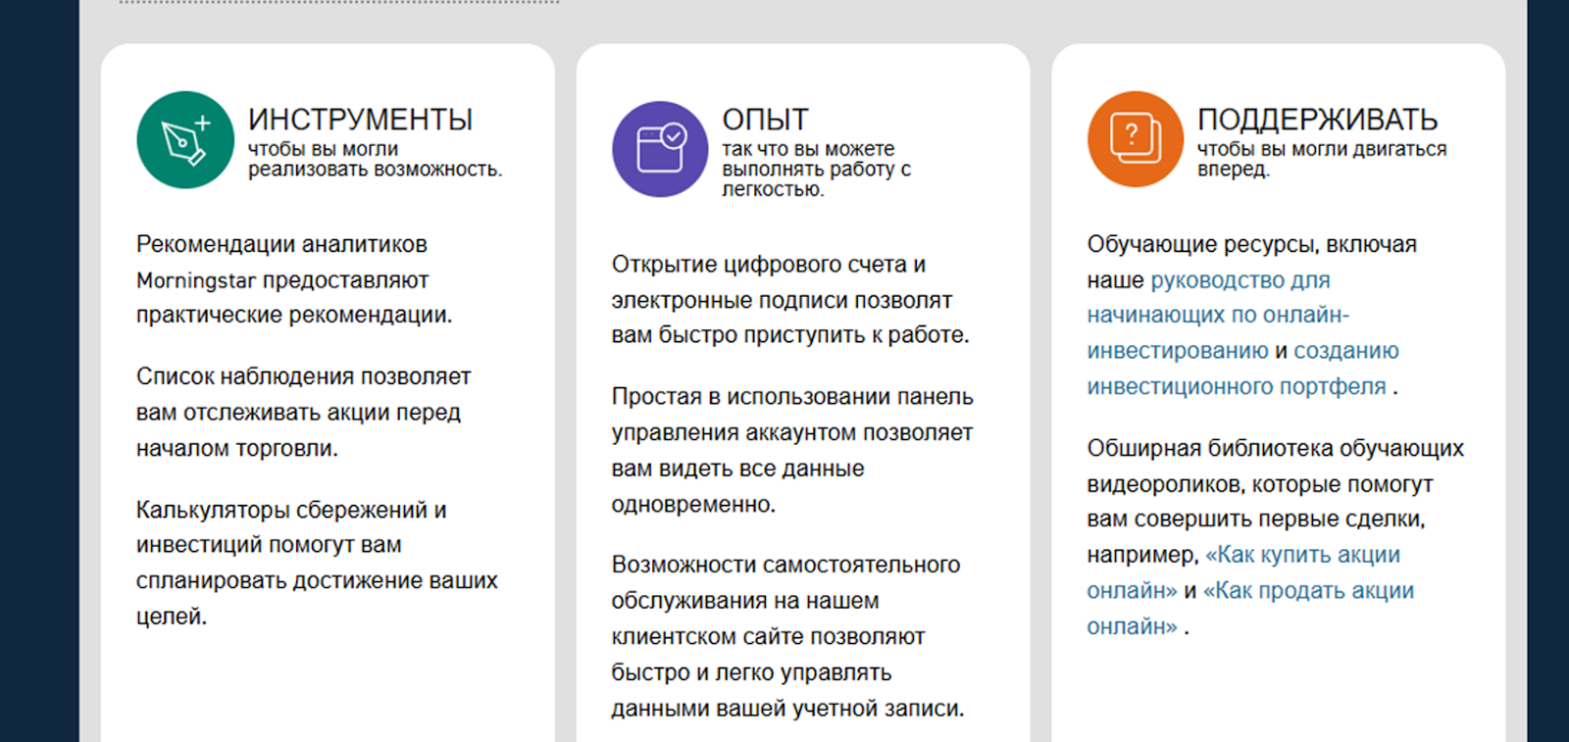Open the link "Как продать акции онлайн"

point(1250,608)
